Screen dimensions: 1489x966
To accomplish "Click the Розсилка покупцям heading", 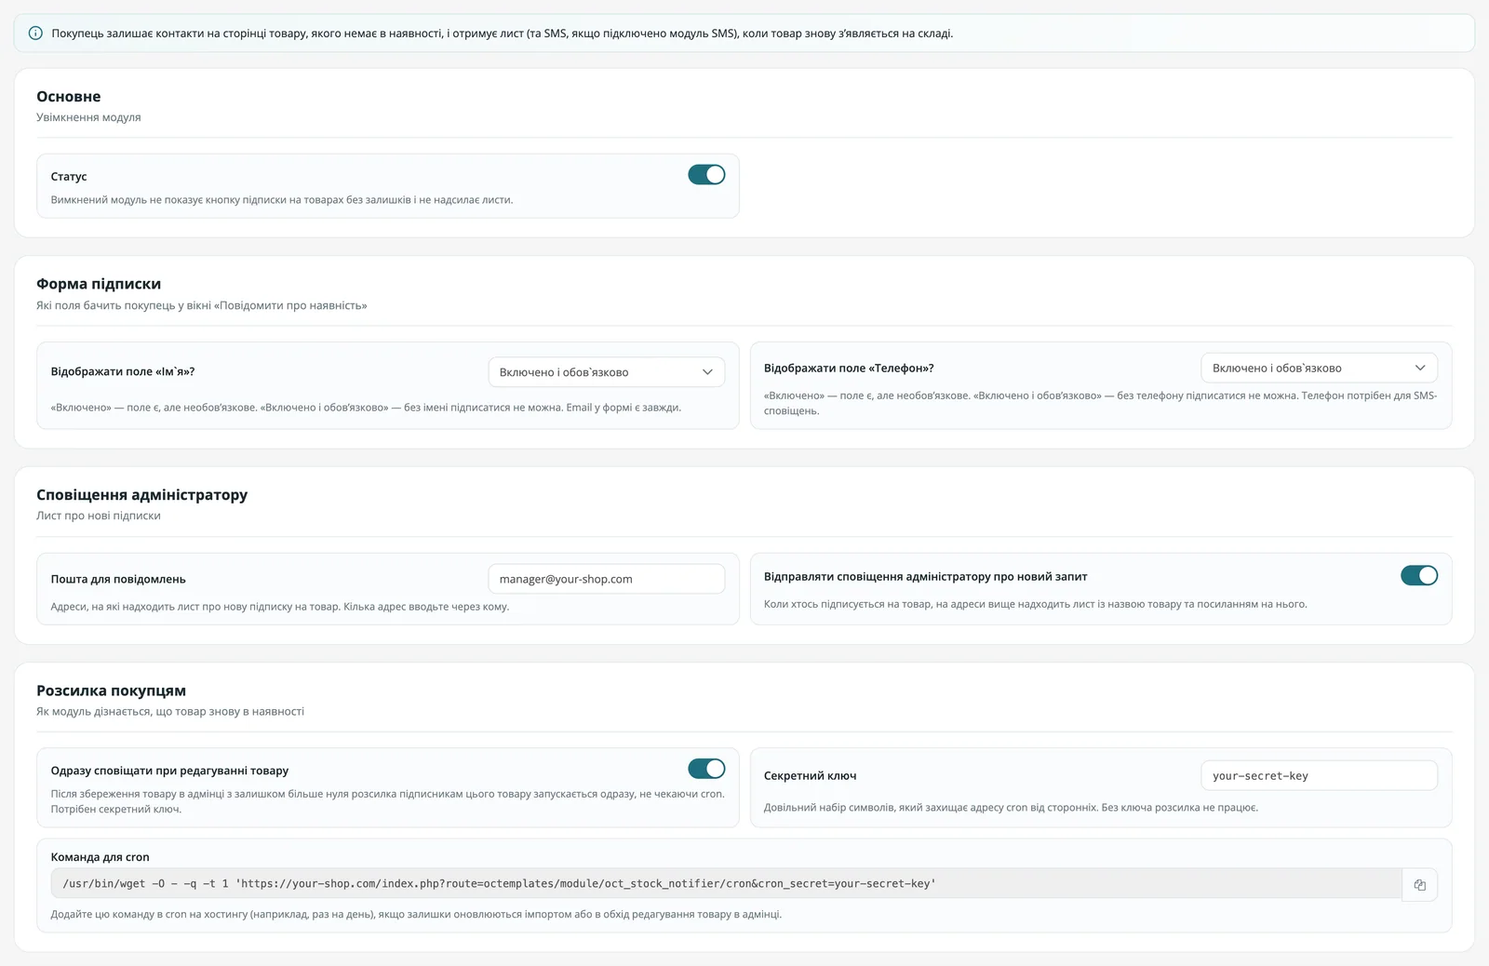I will [112, 691].
